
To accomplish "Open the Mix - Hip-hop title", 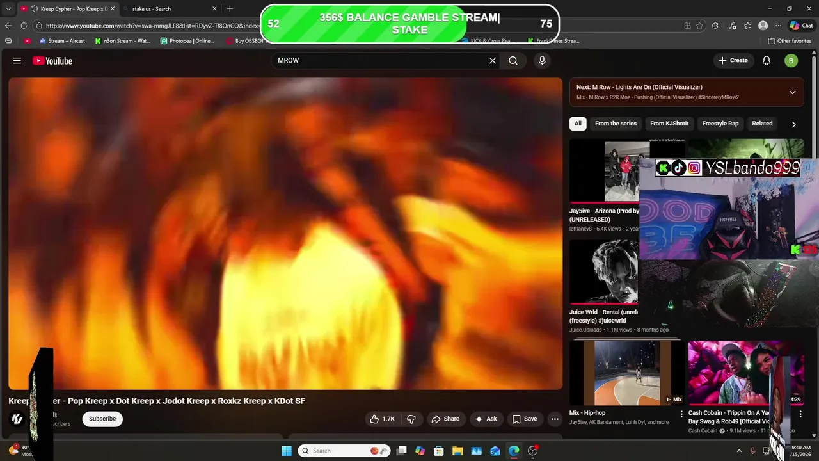I will (x=587, y=413).
